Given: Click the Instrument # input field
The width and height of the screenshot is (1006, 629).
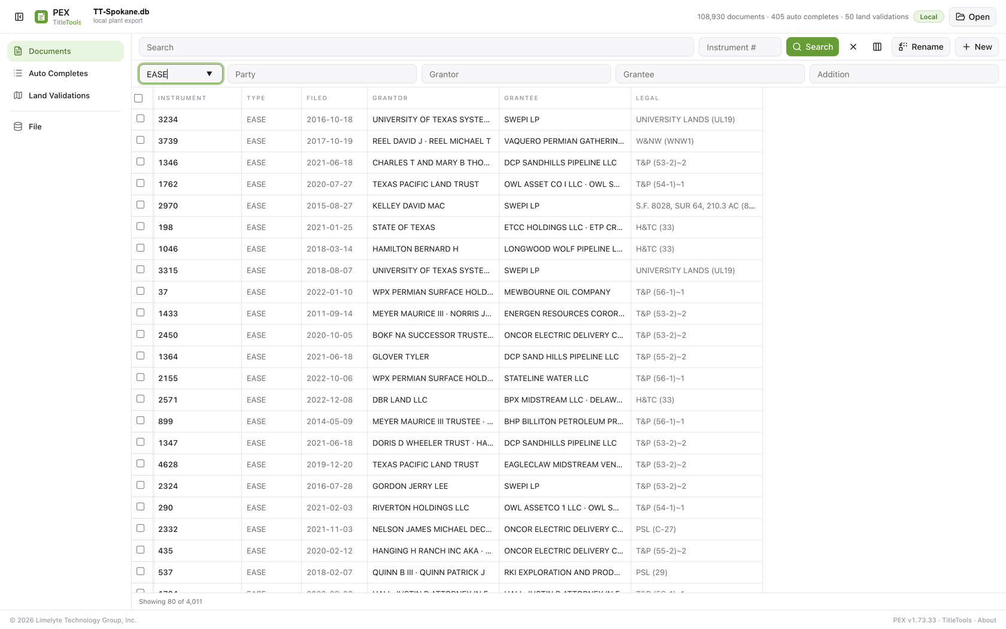Looking at the screenshot, I should point(740,47).
